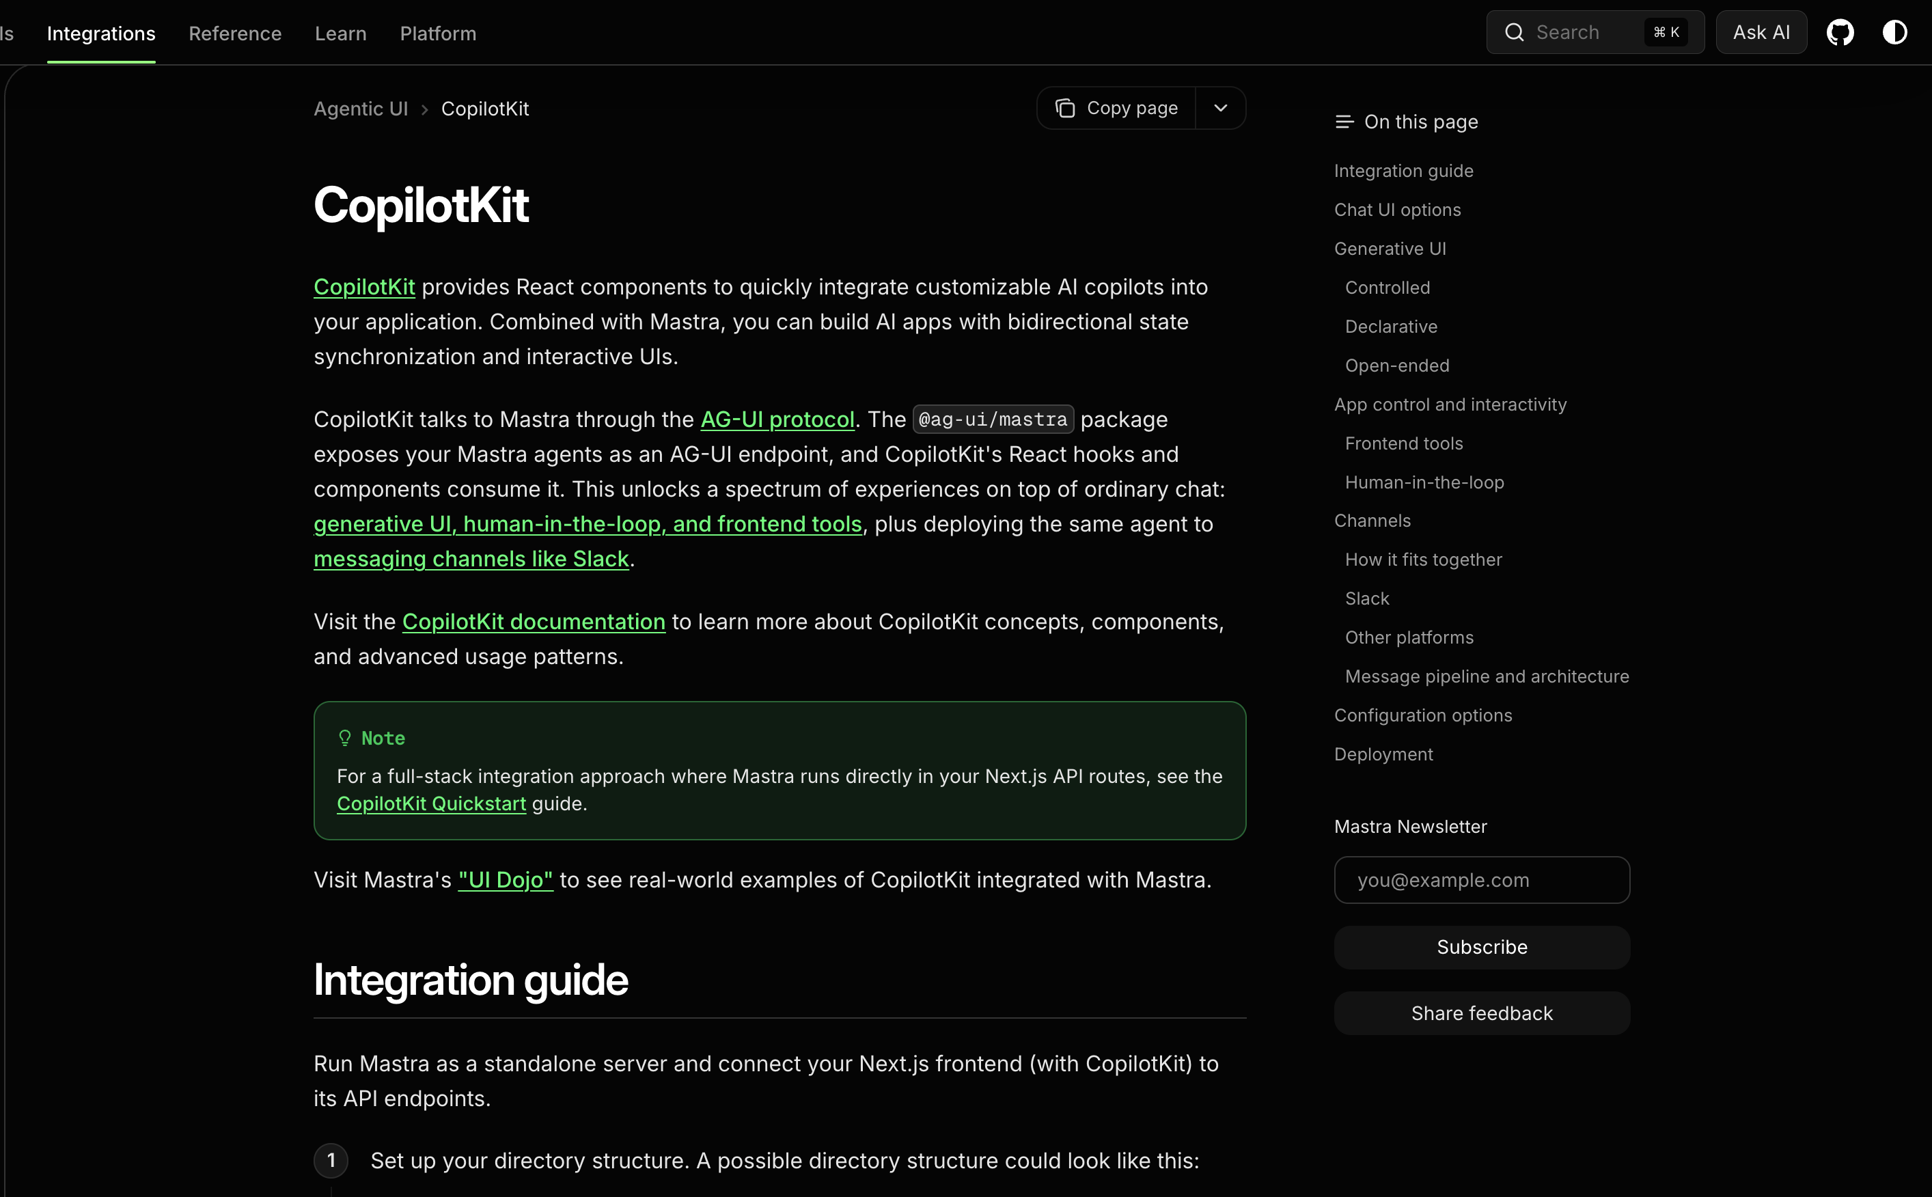1932x1197 pixels.
Task: Jump to Configuration options section
Action: pos(1422,715)
